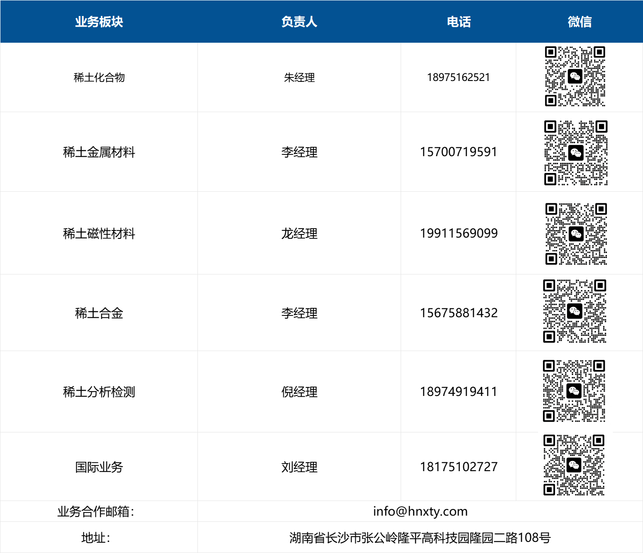Screen dimensions: 643x553
Task: Select the 稀土合金 cell
Action: (99, 313)
